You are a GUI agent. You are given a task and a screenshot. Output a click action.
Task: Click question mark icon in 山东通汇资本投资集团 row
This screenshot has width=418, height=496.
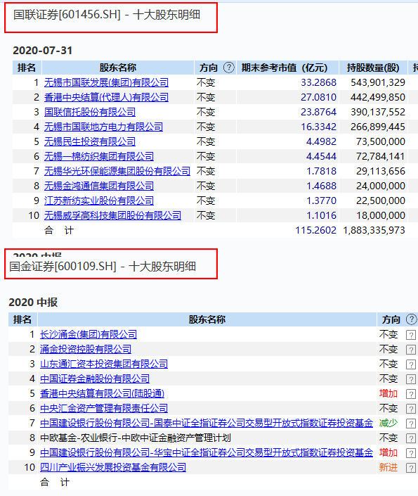tap(411, 364)
